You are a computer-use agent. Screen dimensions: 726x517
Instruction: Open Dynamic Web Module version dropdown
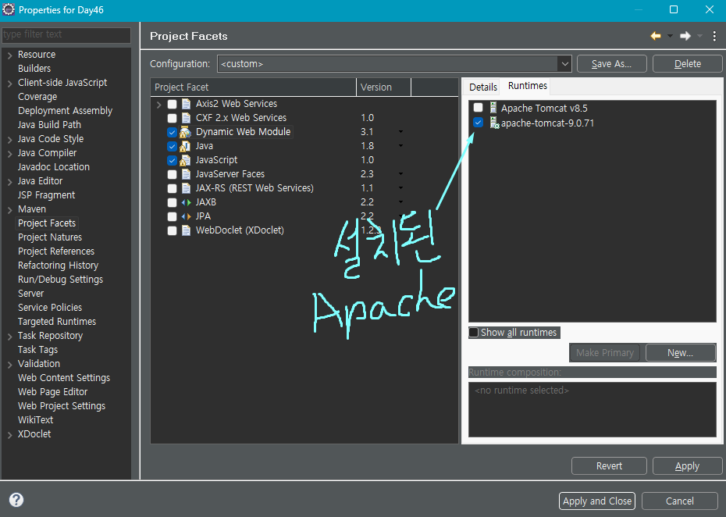click(400, 132)
